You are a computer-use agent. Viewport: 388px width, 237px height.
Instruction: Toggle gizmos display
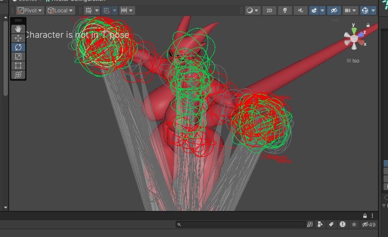[365, 10]
